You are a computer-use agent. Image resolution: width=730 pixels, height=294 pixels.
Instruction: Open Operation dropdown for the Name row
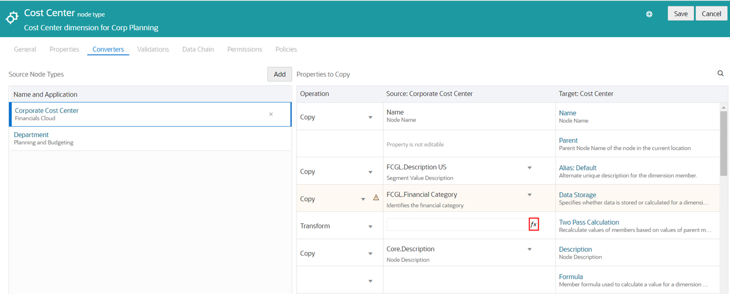coord(370,117)
